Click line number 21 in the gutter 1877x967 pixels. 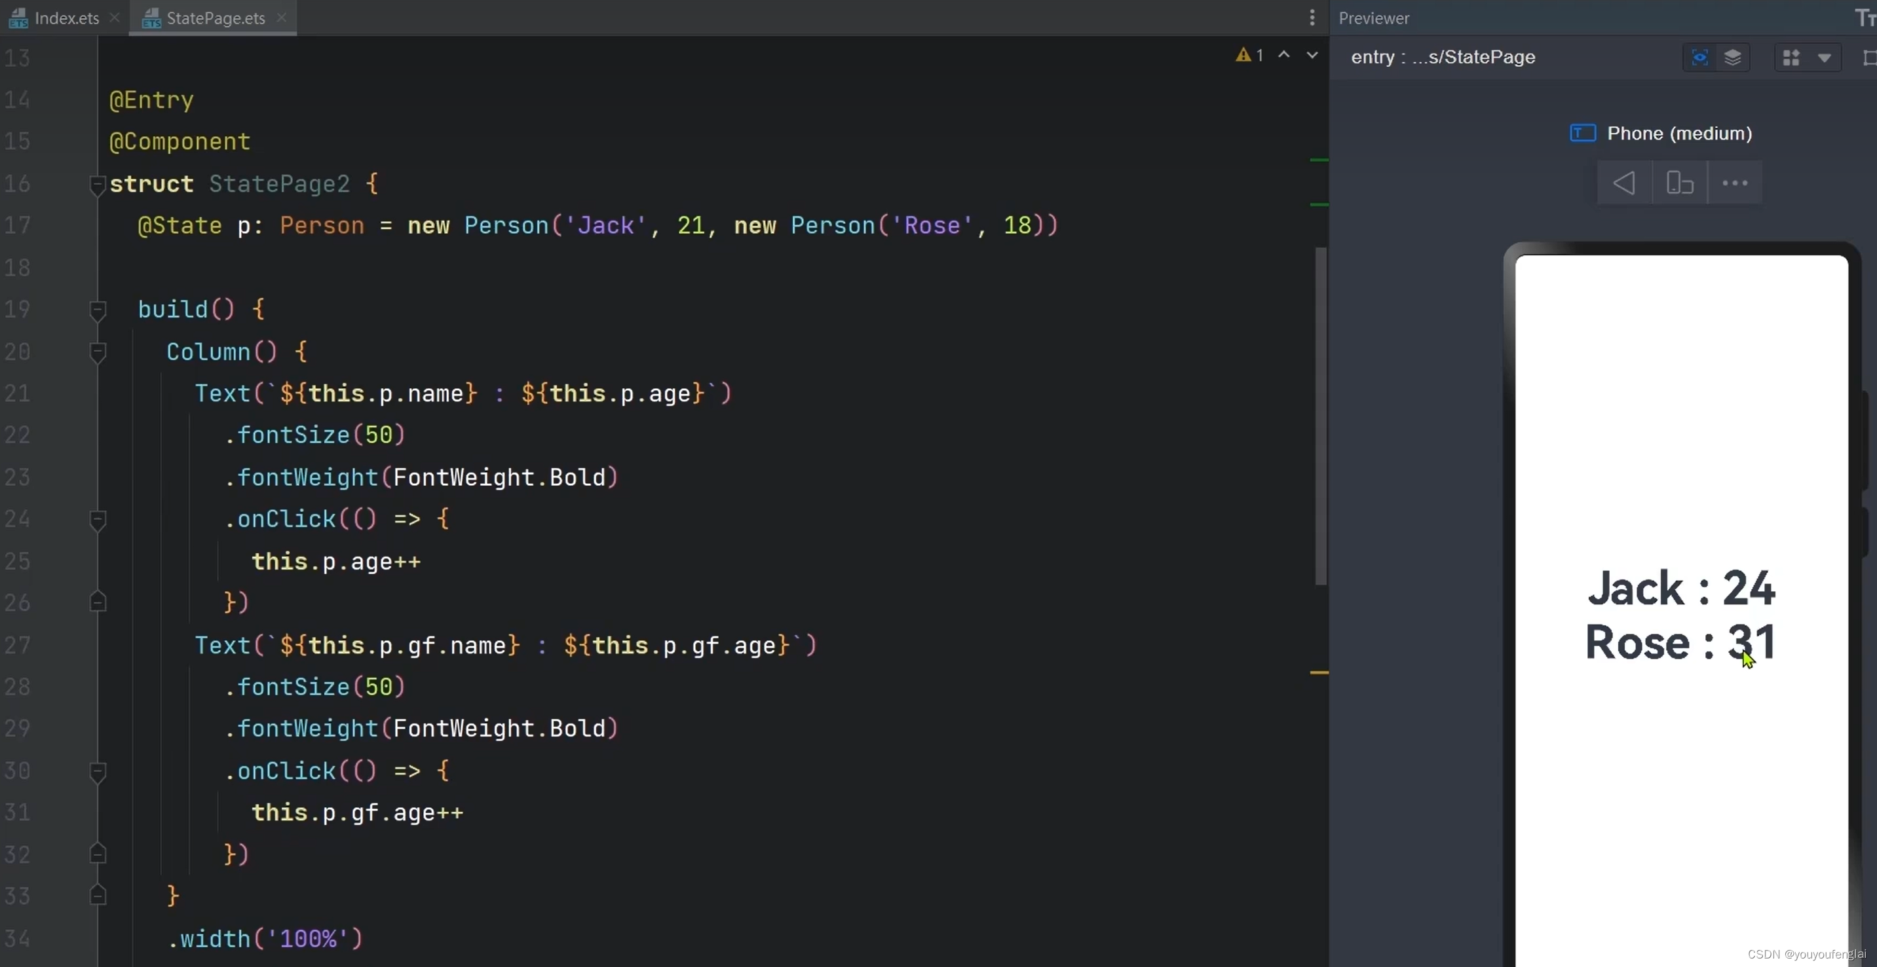point(18,394)
